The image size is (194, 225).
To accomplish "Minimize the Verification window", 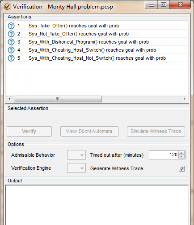I will click(152, 5).
